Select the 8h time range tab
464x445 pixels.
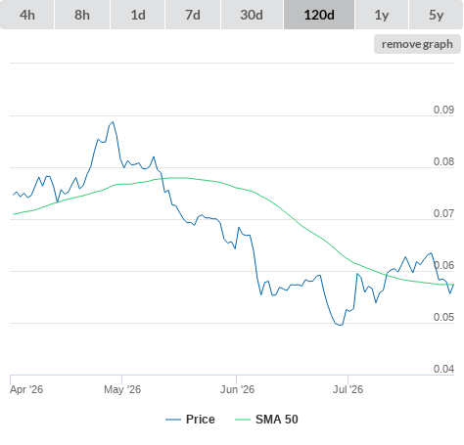(x=82, y=15)
